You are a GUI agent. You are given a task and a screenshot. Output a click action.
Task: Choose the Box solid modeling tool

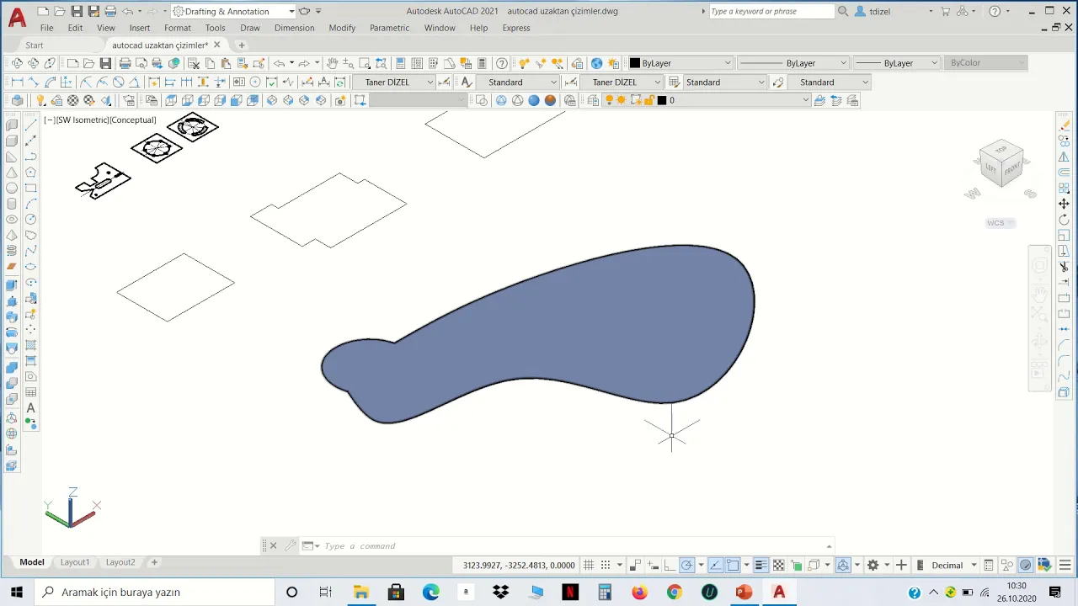coord(12,141)
